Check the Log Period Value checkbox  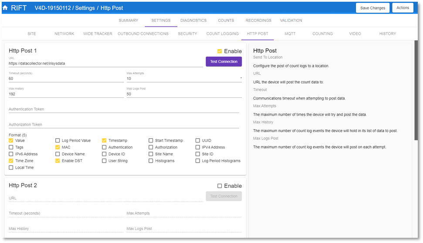58,140
